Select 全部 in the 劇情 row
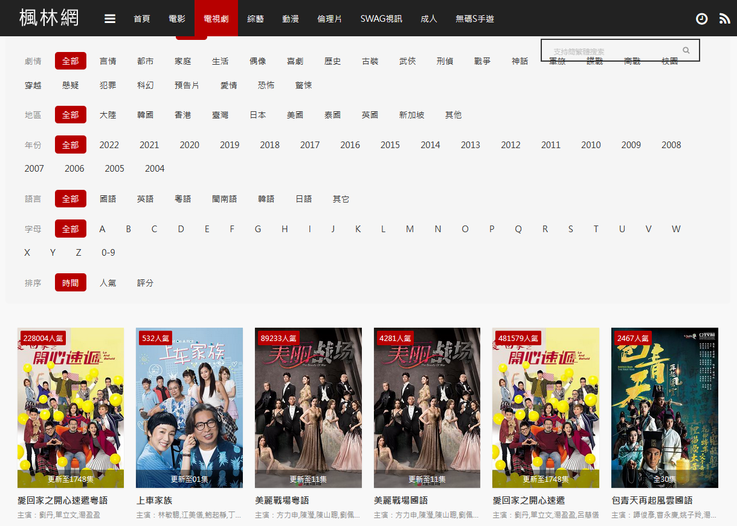The height and width of the screenshot is (526, 737). (71, 61)
